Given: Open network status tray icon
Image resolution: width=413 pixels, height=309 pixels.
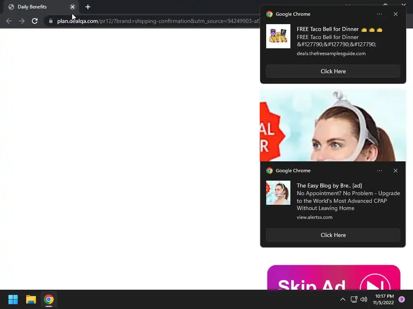Looking at the screenshot, I should (x=354, y=299).
